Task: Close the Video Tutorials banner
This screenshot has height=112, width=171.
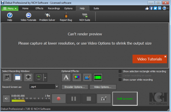Action: point(165,56)
